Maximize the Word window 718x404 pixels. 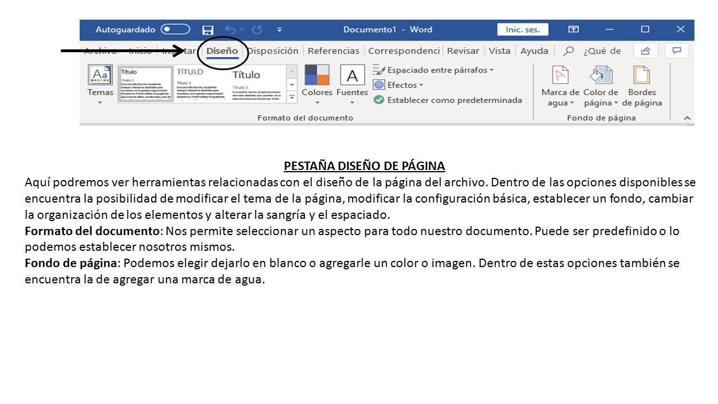tap(645, 29)
